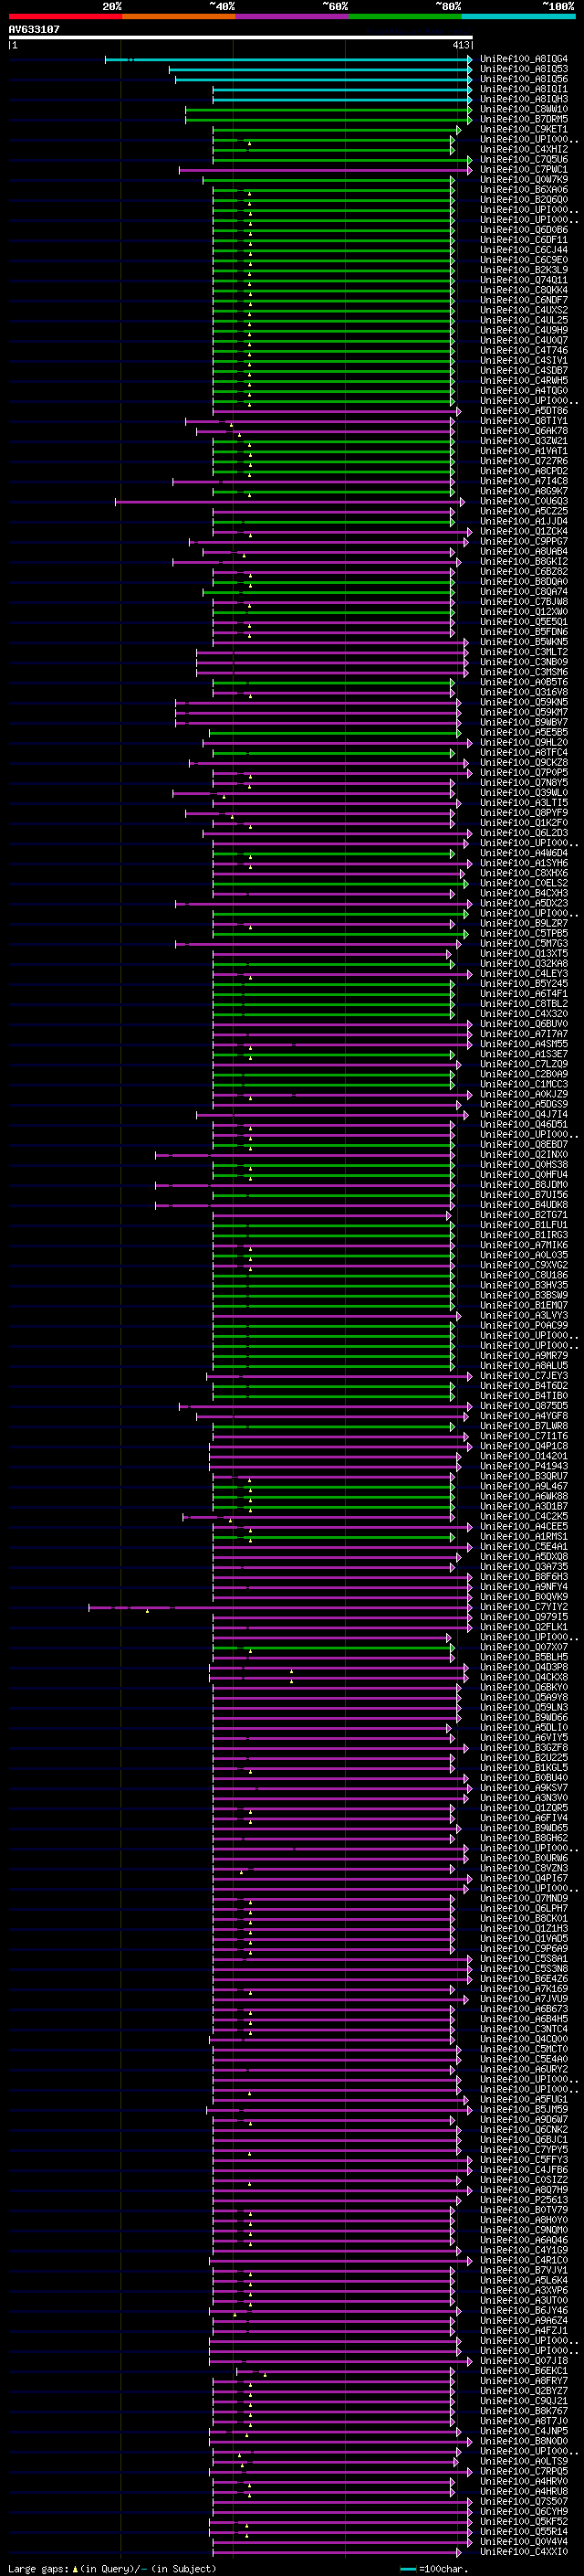The height and width of the screenshot is (2576, 584).
Task: Select the UniRef100_B7LWR8 label
Action: pos(524,1426)
